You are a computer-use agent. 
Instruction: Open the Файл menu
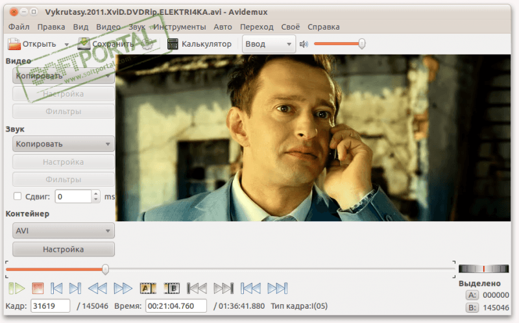click(x=19, y=27)
